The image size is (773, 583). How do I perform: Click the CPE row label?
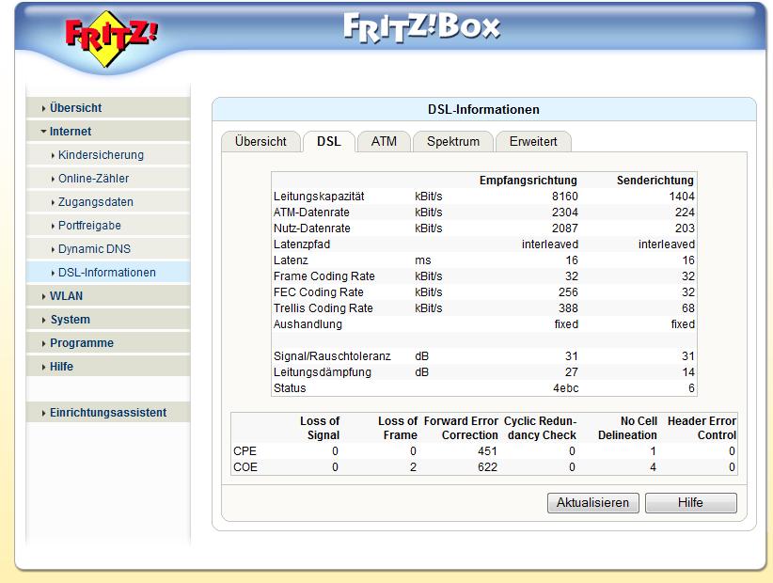(x=245, y=451)
